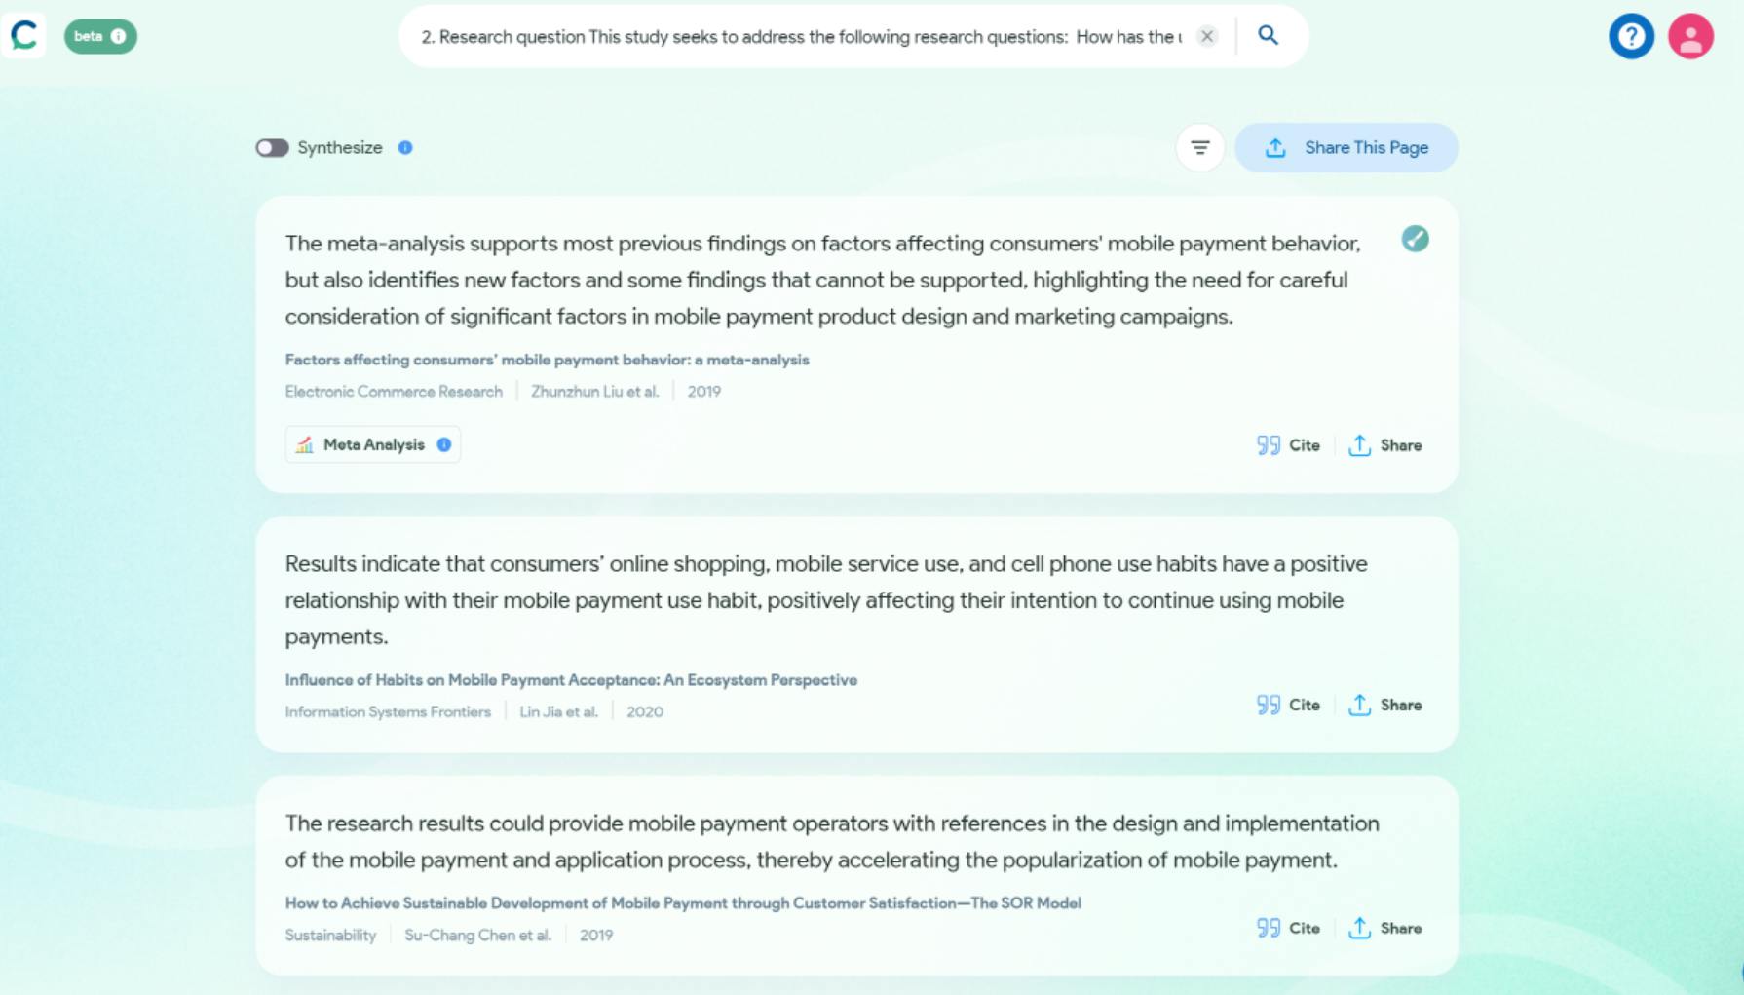Cite the Zhunzhun Liu meta-analysis paper
The width and height of the screenshot is (1744, 995).
tap(1288, 445)
